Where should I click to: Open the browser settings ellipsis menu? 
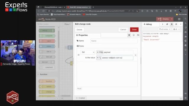(x=185, y=11)
